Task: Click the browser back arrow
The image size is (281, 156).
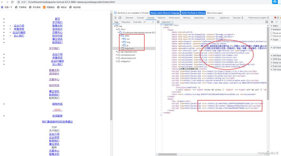Action: pyautogui.click(x=2, y=2)
